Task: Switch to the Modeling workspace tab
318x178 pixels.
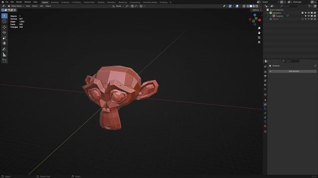Action: [x=55, y=2]
